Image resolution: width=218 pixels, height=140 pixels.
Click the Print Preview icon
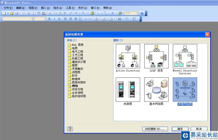(x=33, y=13)
